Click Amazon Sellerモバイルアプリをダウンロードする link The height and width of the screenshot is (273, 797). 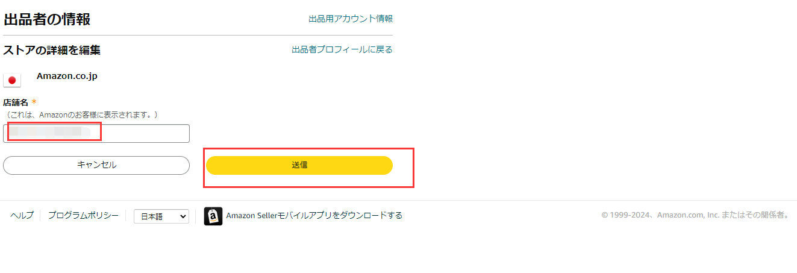click(314, 215)
